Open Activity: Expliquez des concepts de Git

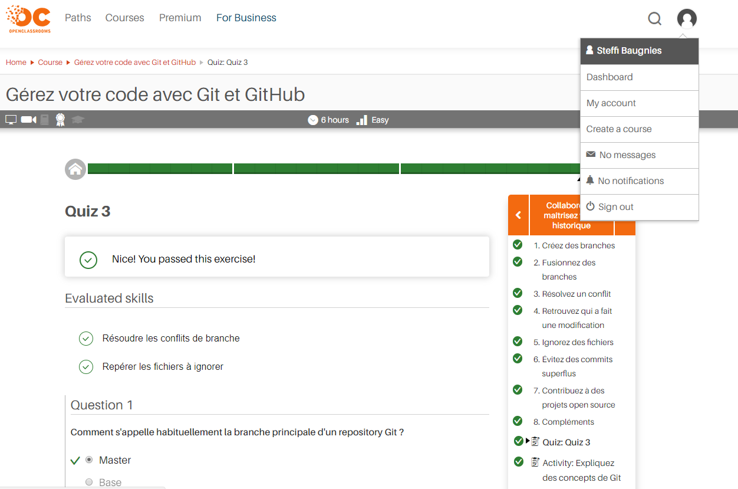tap(582, 470)
